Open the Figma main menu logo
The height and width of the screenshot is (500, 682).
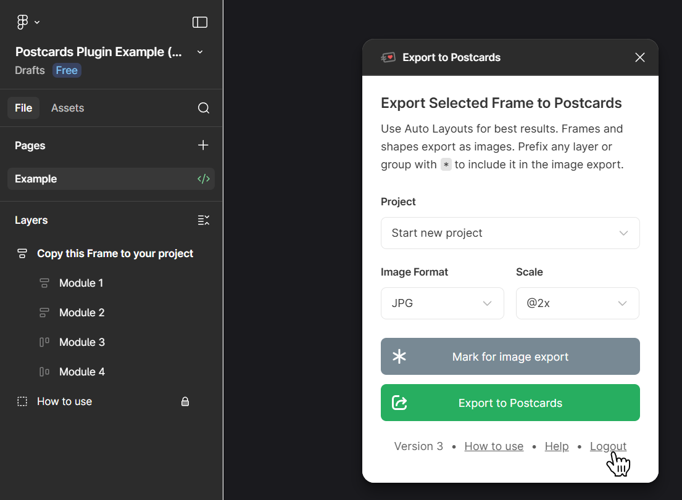coord(23,22)
